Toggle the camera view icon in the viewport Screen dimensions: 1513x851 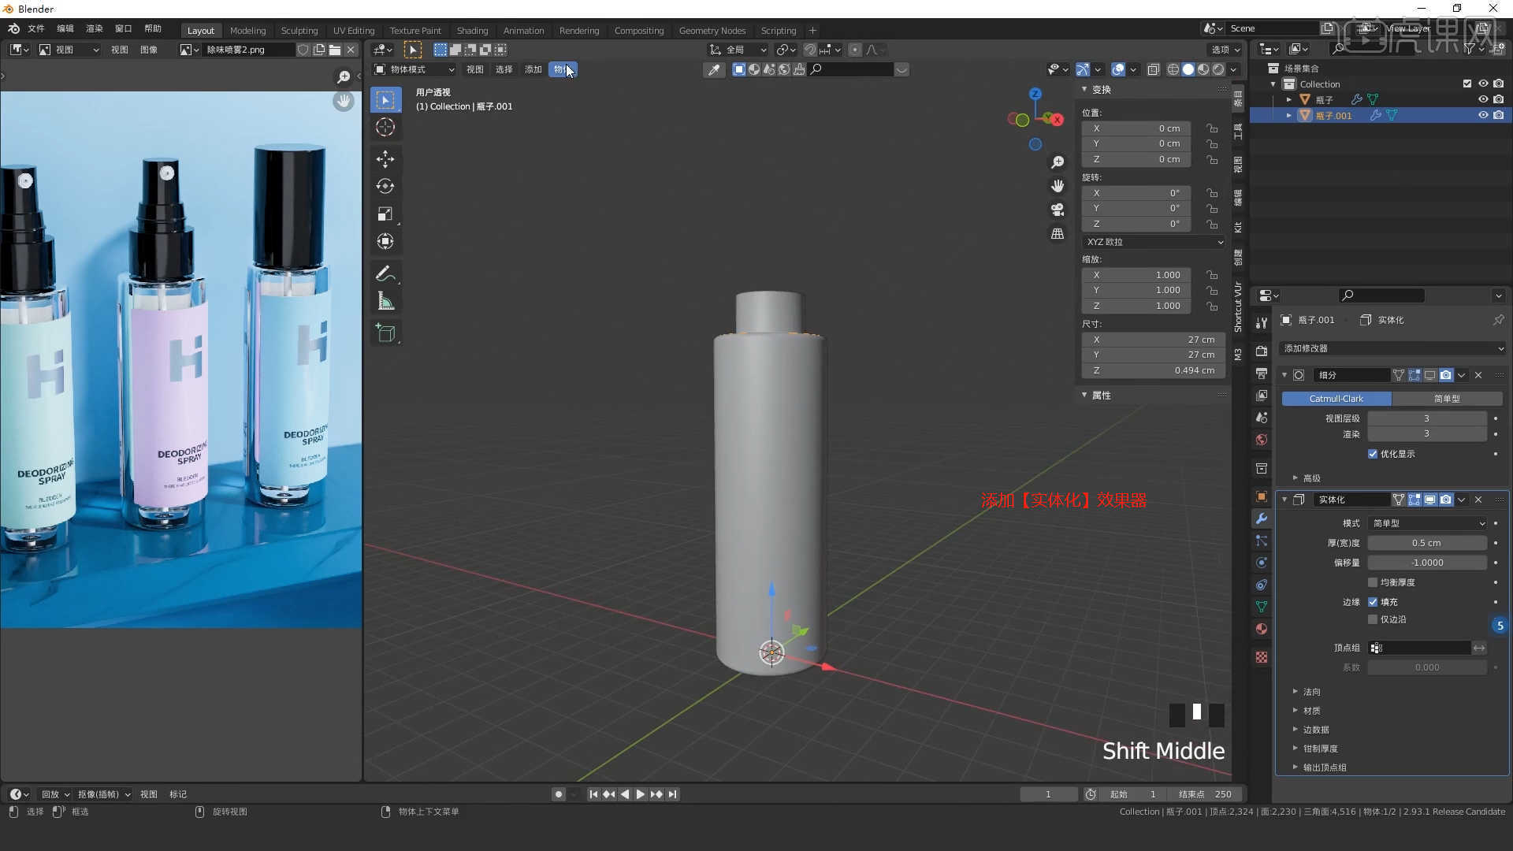click(x=1058, y=210)
